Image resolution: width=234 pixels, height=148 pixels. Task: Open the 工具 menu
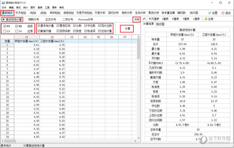(x=47, y=7)
